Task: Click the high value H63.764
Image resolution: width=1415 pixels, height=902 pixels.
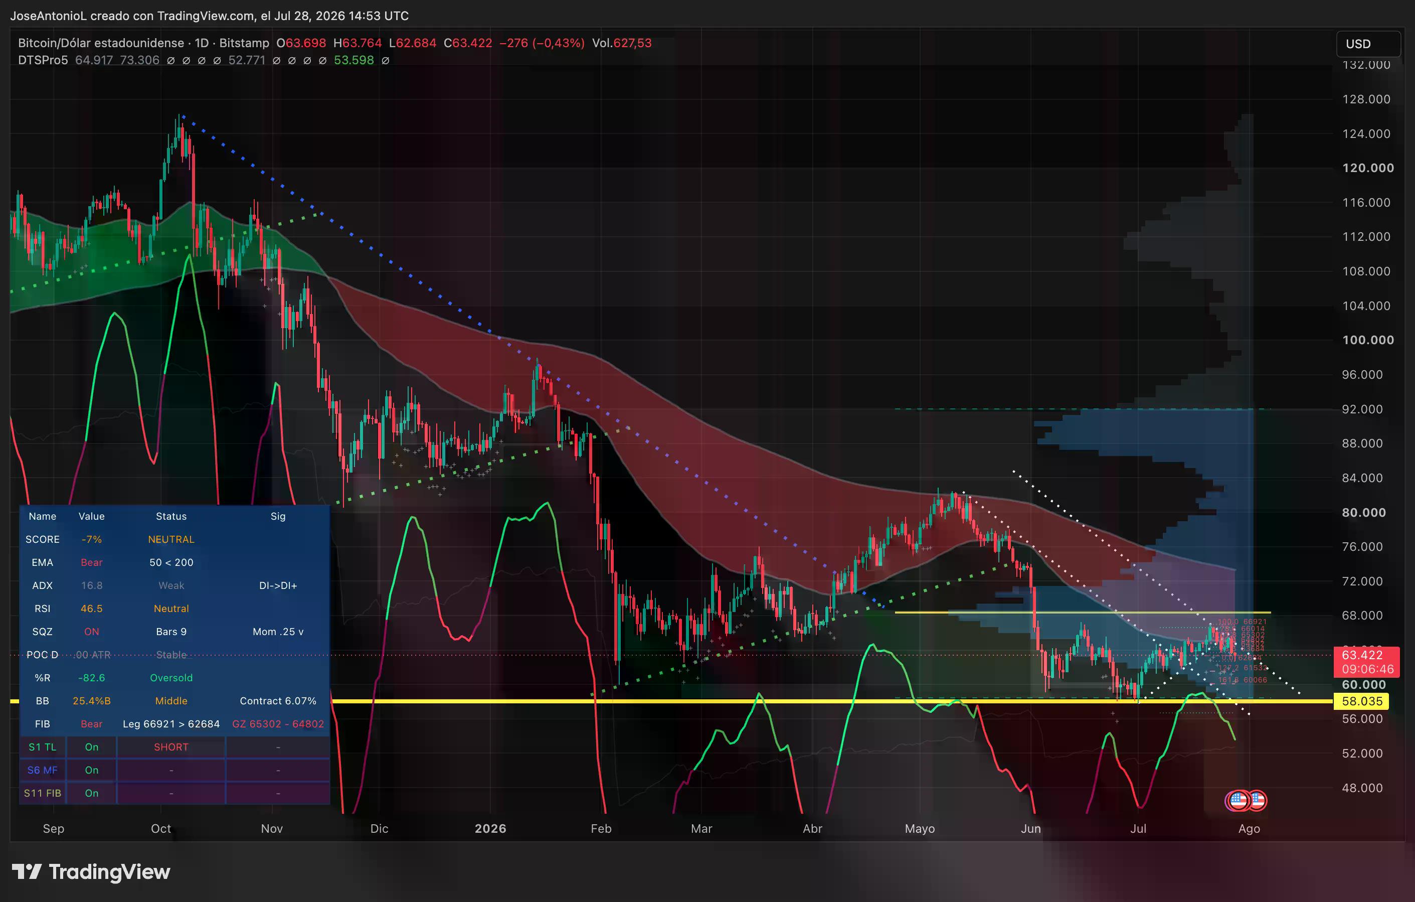Action: point(358,43)
